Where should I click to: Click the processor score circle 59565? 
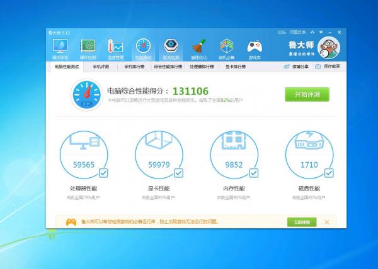(x=84, y=155)
